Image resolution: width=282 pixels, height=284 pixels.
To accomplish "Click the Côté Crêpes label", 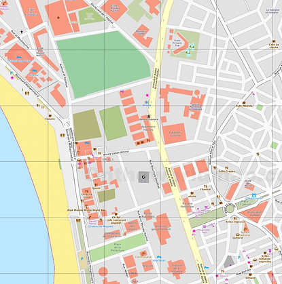I will point(226,171).
